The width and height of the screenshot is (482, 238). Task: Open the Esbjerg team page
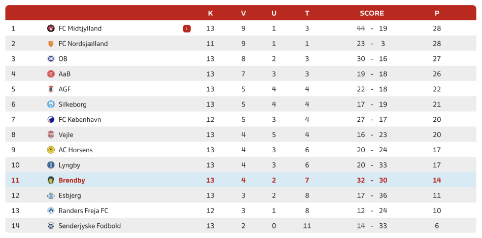click(70, 195)
